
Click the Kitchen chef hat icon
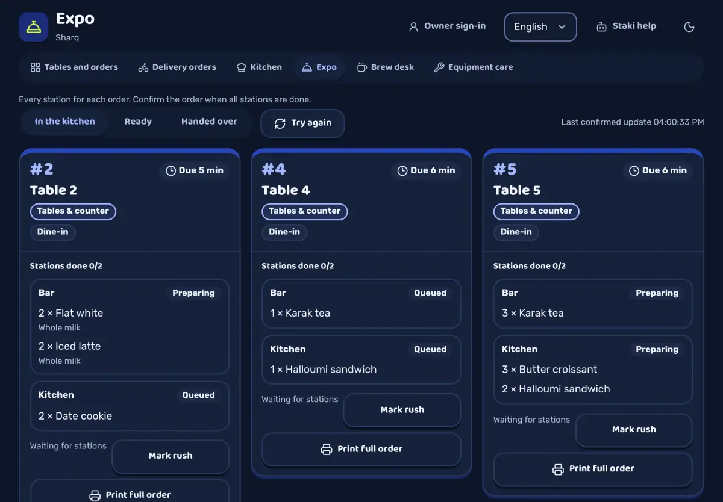(242, 67)
